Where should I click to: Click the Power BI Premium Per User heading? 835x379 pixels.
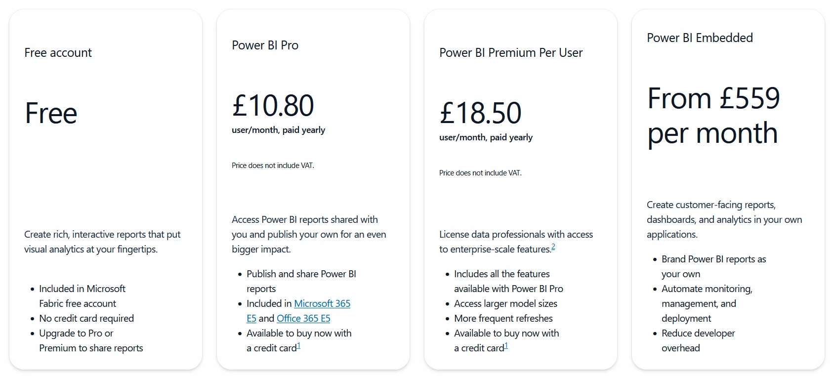[511, 52]
